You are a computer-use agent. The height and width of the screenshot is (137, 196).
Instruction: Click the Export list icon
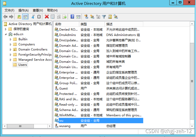(65, 17)
